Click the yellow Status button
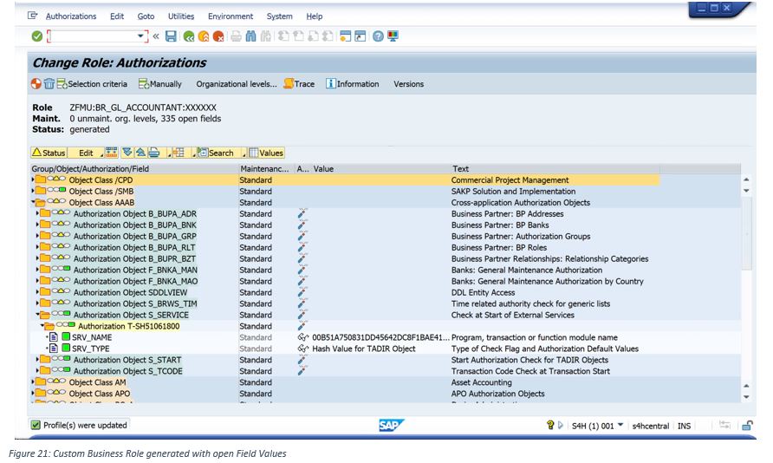The width and height of the screenshot is (773, 463). (x=49, y=153)
